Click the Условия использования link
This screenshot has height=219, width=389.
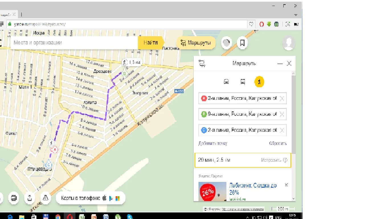click(x=243, y=209)
